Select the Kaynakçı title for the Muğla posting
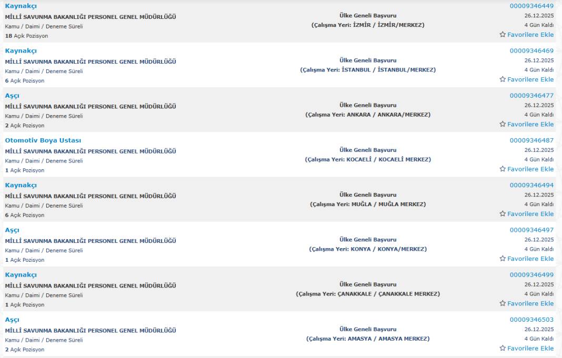Viewport: 562px width, 358px height. click(x=21, y=185)
